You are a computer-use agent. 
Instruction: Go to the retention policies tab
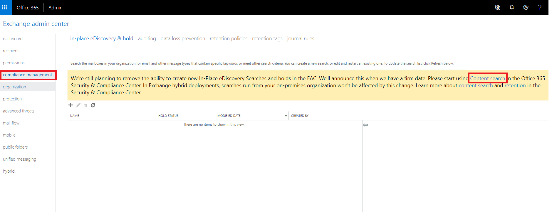229,38
